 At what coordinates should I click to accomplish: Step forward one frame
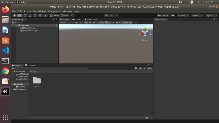(117, 15)
